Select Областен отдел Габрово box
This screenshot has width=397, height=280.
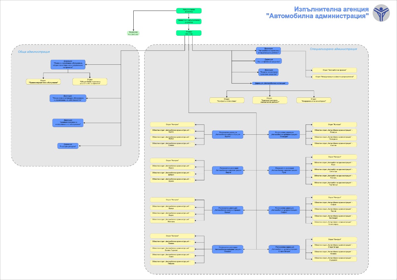pyautogui.click(x=172, y=262)
